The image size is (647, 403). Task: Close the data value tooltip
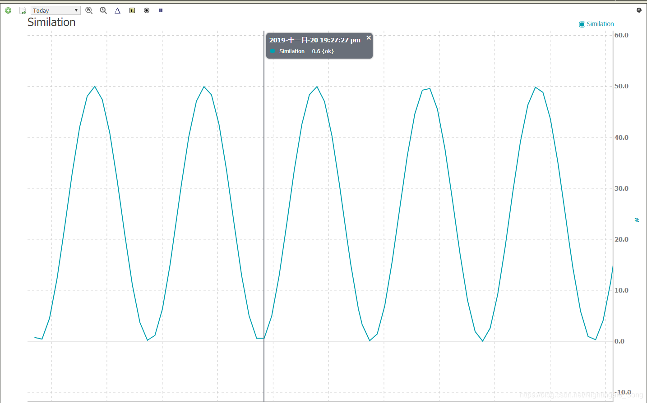[x=369, y=38]
